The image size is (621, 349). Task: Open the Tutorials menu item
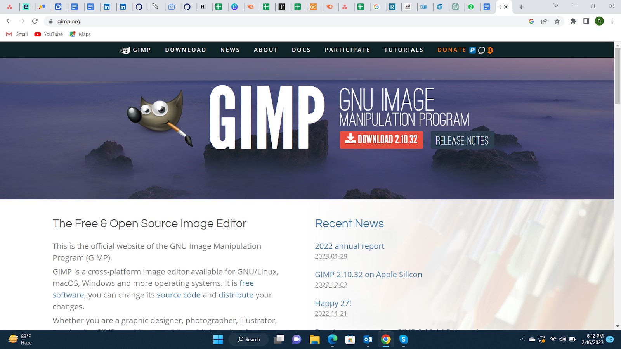point(404,50)
